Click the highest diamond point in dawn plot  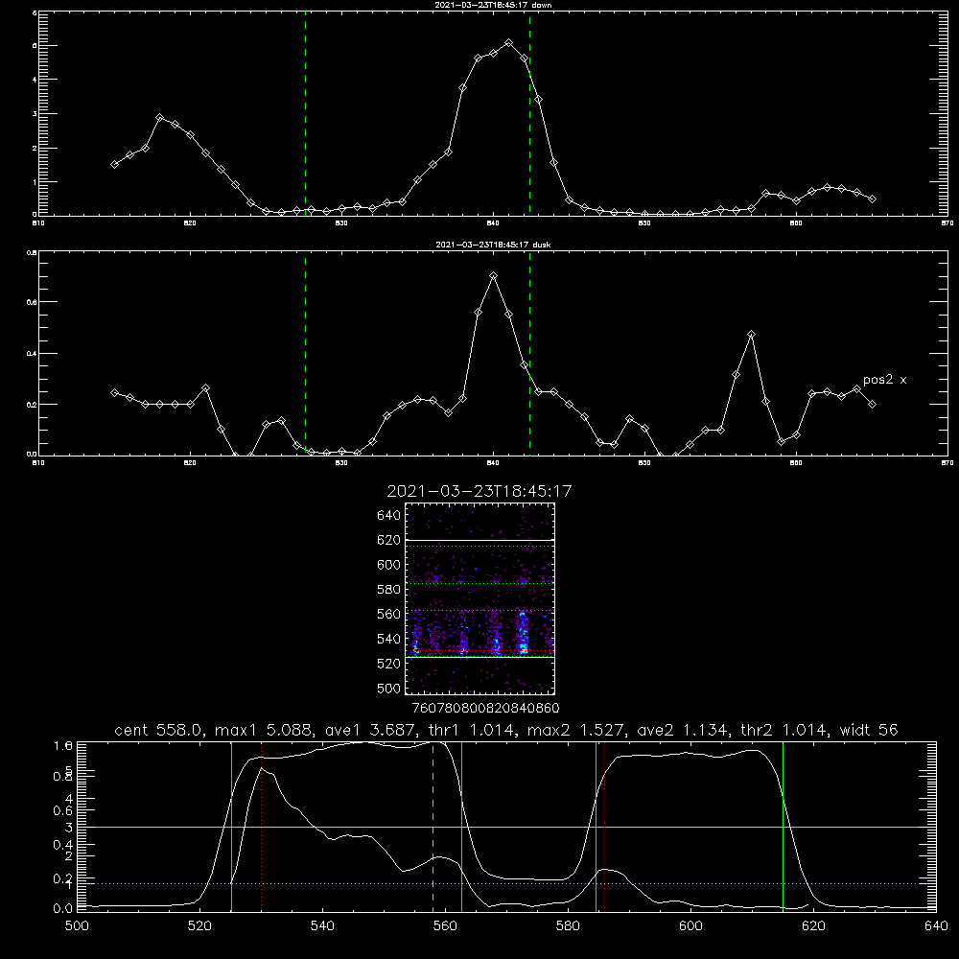point(508,43)
